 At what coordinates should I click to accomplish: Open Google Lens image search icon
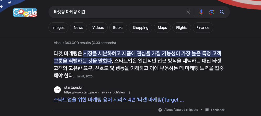coord(211,12)
